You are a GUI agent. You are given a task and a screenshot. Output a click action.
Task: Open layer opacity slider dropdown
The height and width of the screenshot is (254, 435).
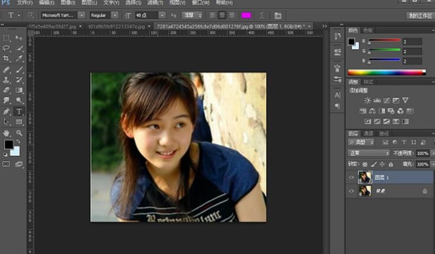coord(433,153)
